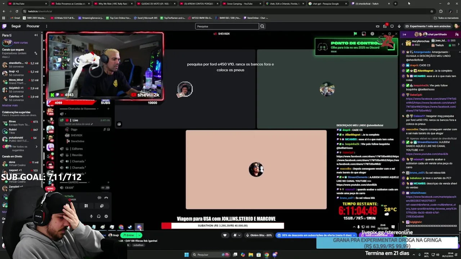Open a new browser tab with plus
The width and height of the screenshot is (461, 259).
[x=395, y=4]
